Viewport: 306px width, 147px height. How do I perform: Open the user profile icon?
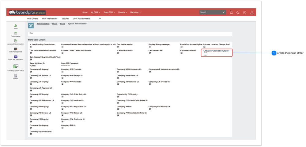[x=251, y=13]
